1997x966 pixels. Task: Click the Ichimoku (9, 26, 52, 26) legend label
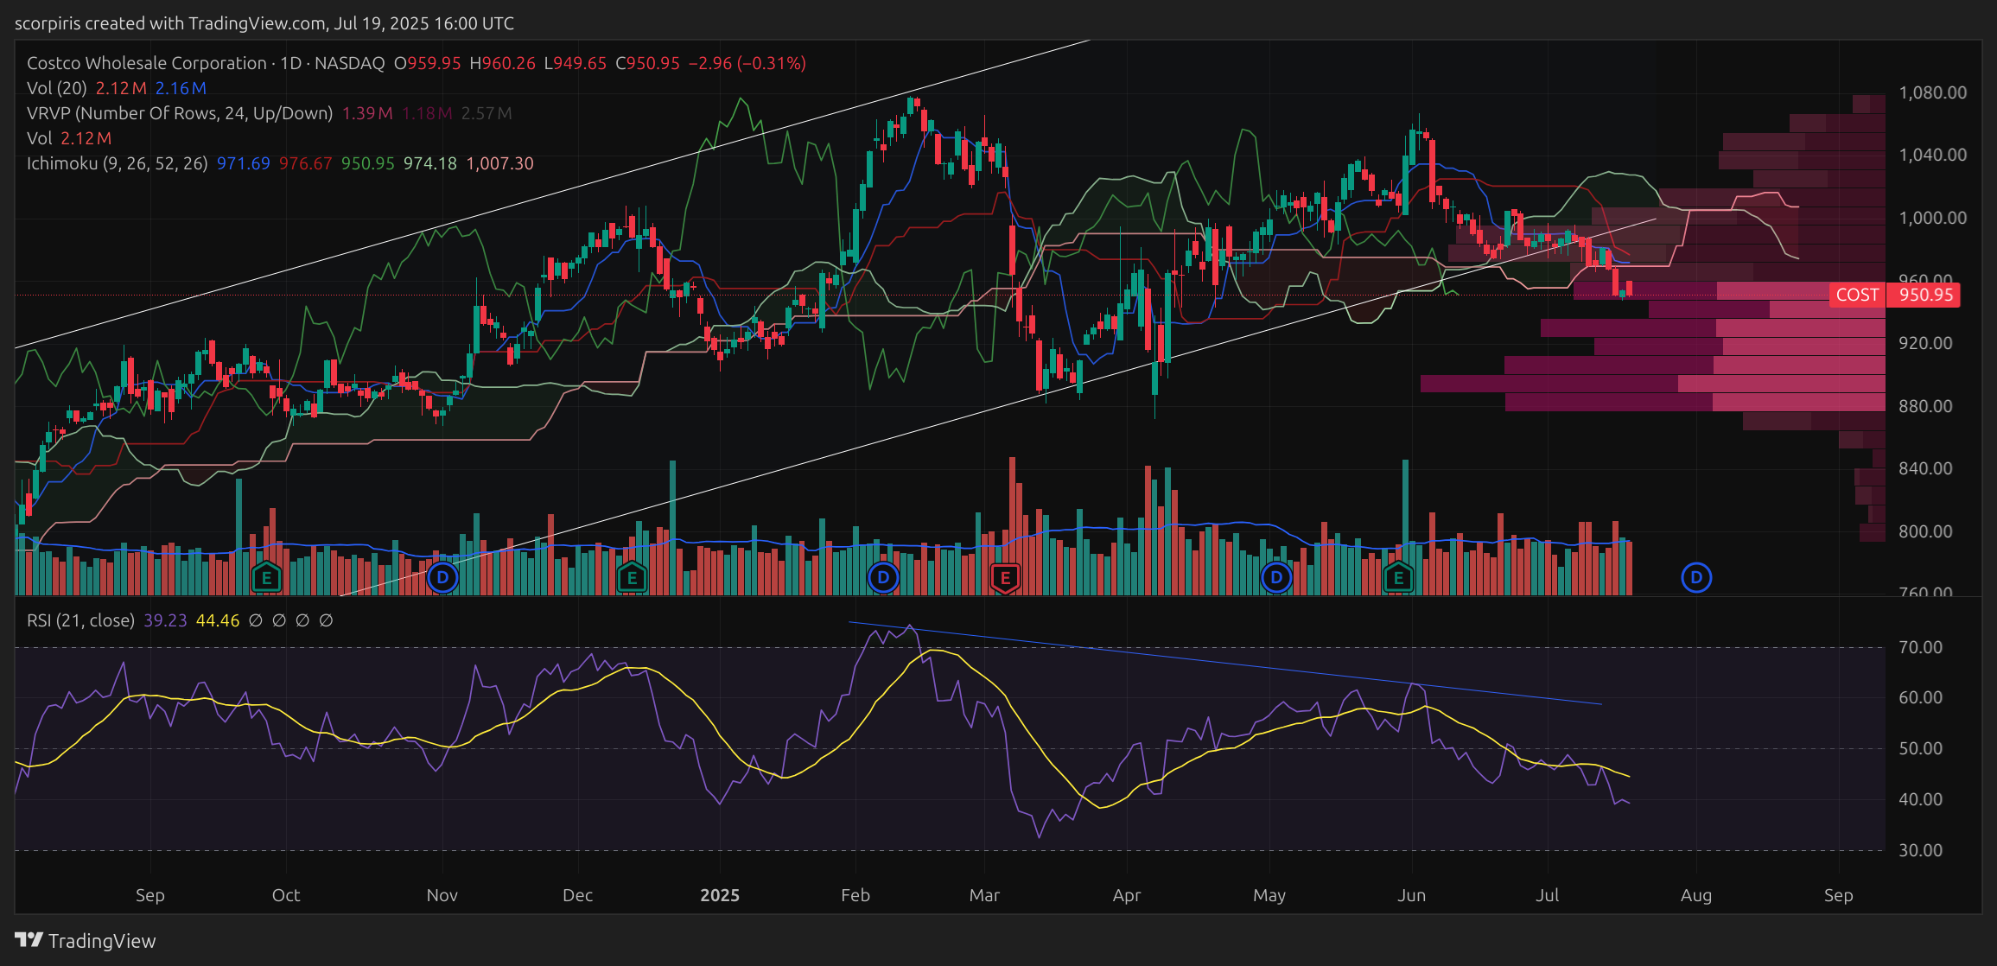click(118, 163)
